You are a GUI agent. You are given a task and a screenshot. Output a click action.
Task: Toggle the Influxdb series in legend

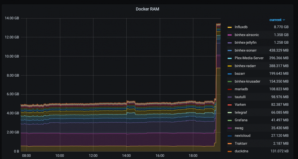(x=241, y=27)
